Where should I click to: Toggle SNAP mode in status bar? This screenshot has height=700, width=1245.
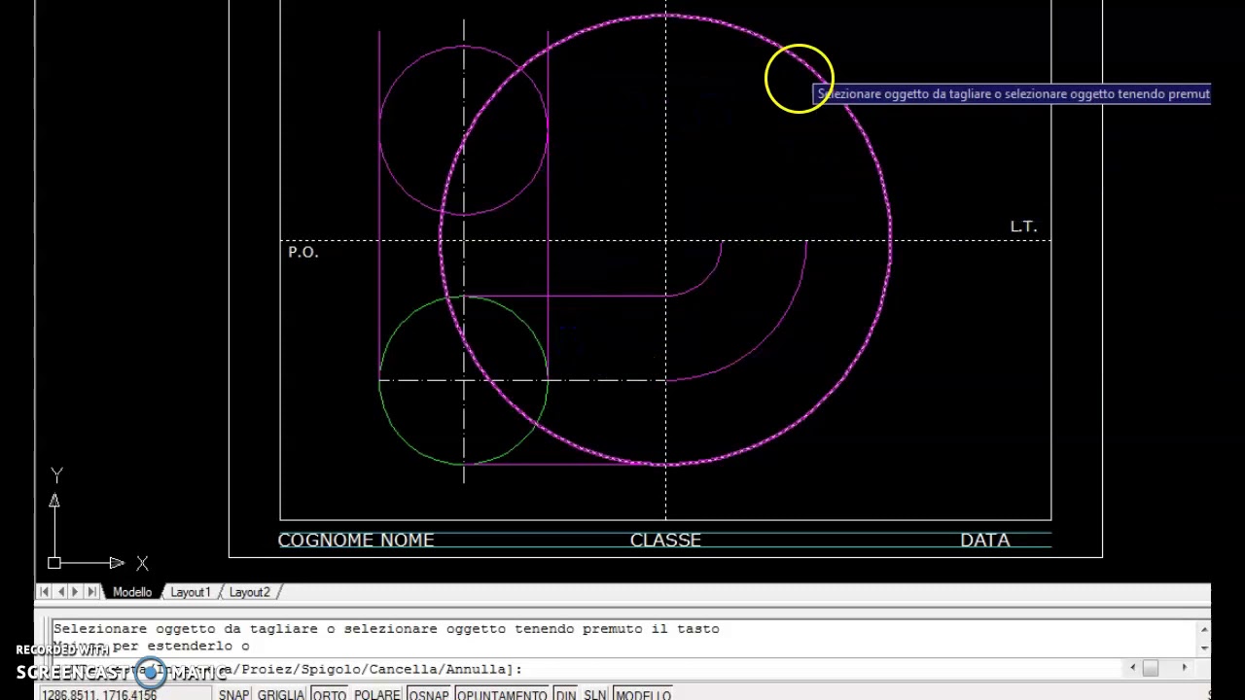click(233, 695)
